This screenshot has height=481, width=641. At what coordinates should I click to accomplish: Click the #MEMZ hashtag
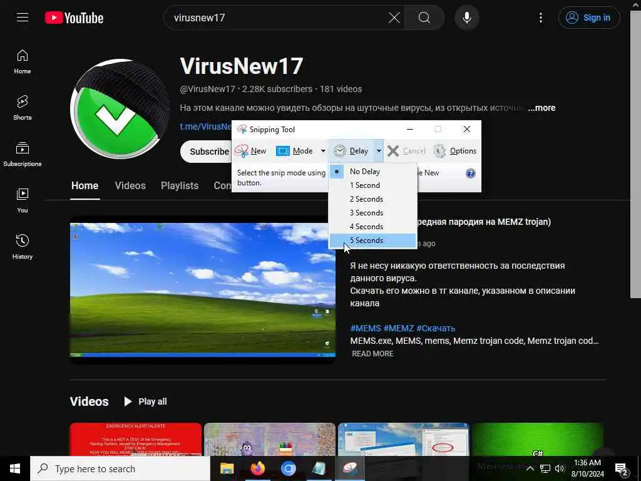(399, 328)
